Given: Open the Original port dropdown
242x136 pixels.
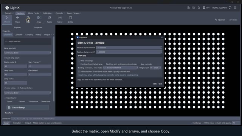Looking at the screenshot, I should pos(155,68).
